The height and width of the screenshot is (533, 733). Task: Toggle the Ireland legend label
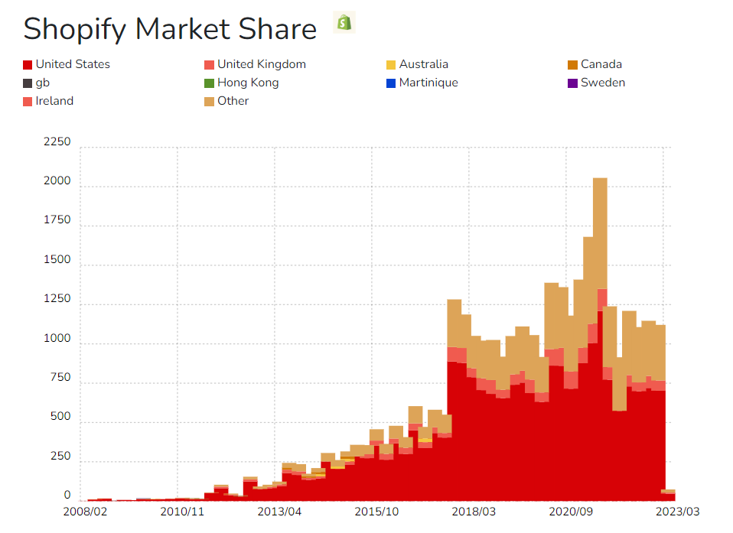(54, 101)
